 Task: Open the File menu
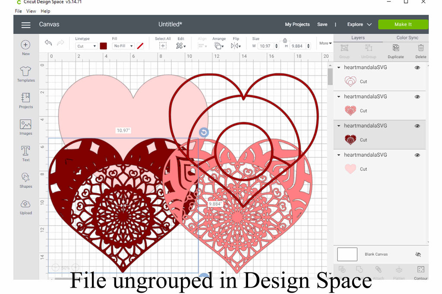point(18,11)
